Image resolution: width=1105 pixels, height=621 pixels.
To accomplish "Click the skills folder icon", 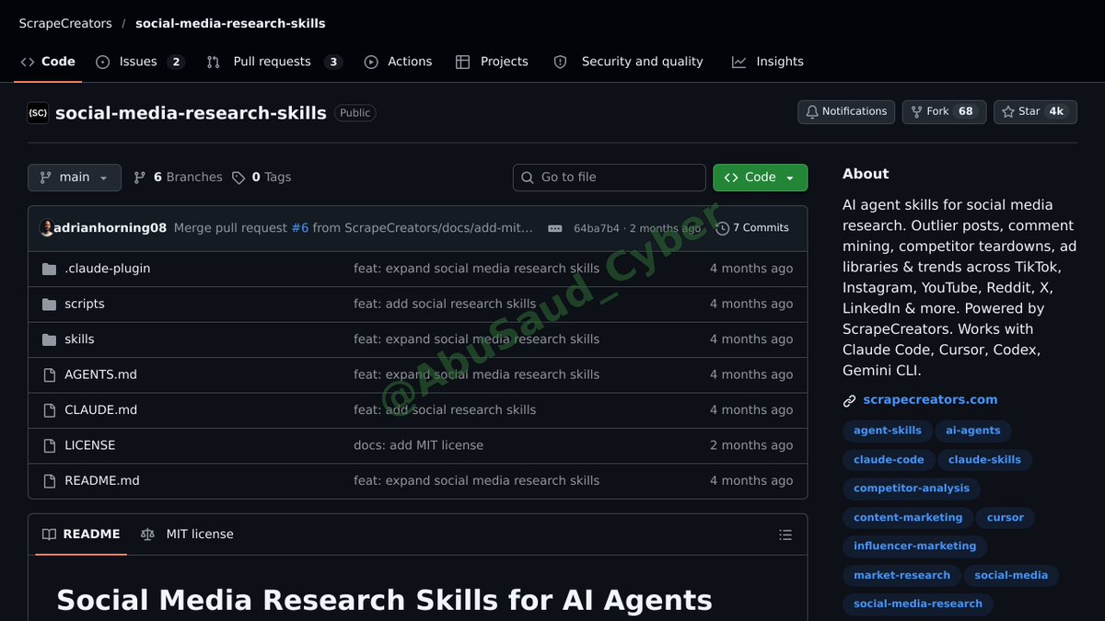I will [50, 339].
